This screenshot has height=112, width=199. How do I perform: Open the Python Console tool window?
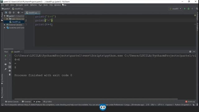12,102
